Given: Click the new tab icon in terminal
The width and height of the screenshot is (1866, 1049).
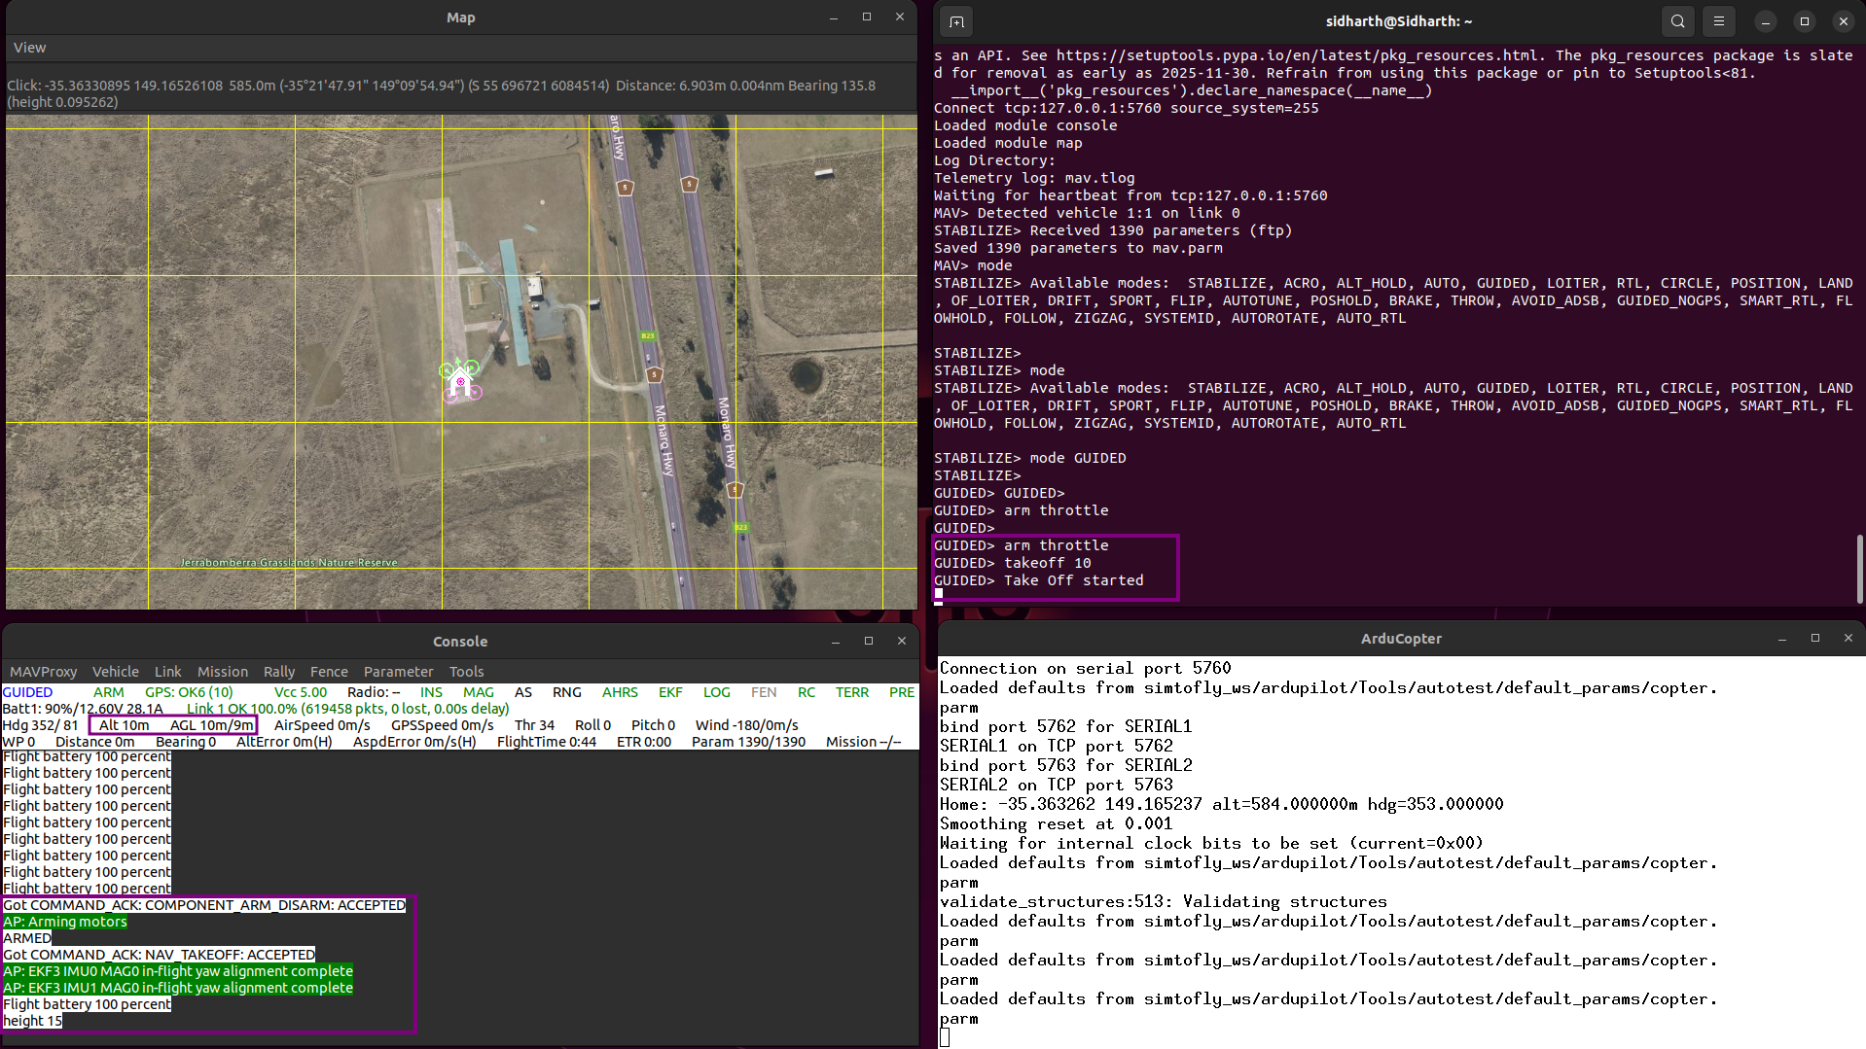Looking at the screenshot, I should click(956, 21).
